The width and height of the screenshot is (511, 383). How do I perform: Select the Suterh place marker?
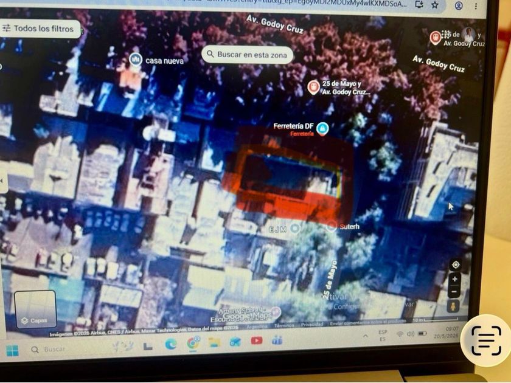[x=332, y=226]
